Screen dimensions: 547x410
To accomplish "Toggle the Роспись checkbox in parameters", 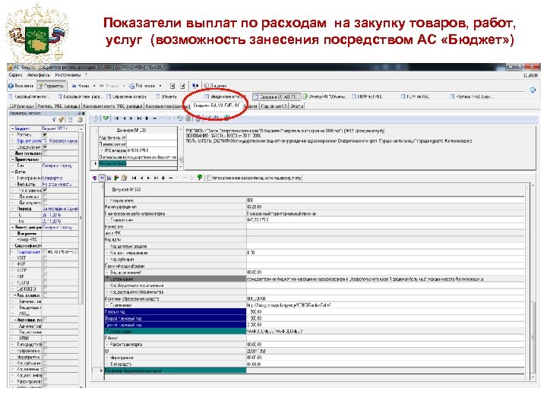I will [x=45, y=134].
